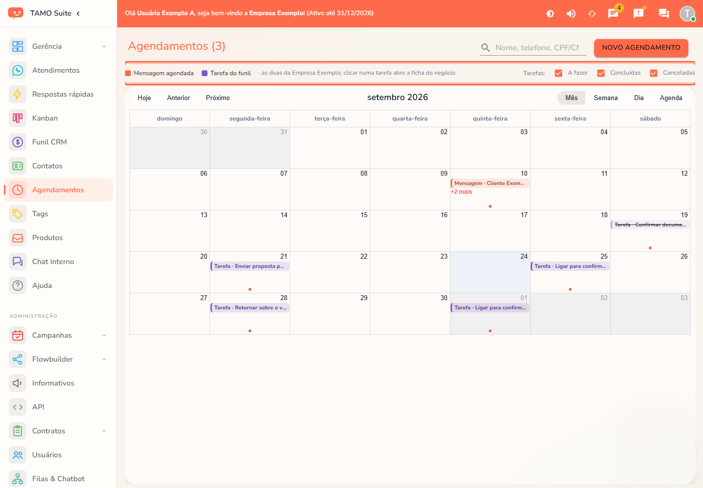Image resolution: width=703 pixels, height=488 pixels.
Task: Switch to Agenda view
Action: pos(671,98)
